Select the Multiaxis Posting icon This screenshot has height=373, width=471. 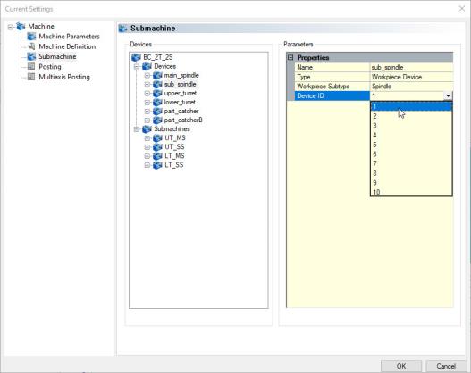(31, 77)
